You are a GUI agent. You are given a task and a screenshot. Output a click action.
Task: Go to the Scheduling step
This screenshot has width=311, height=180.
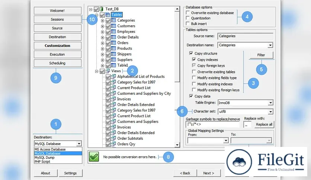58,63
